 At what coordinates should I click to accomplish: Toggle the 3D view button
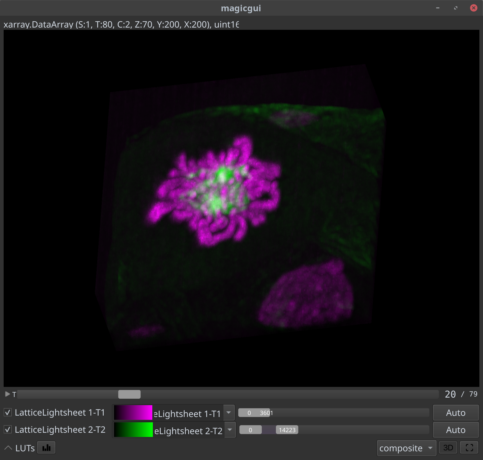448,448
